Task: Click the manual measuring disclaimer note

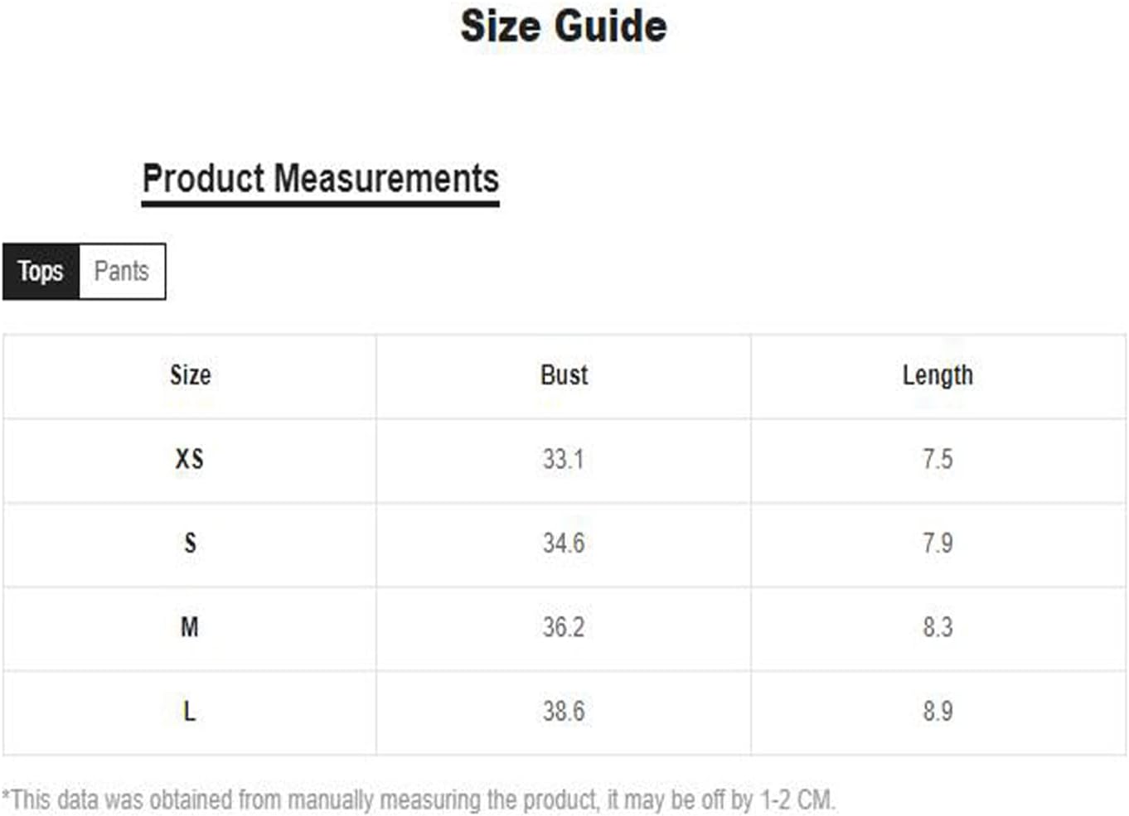Action: pos(419,800)
